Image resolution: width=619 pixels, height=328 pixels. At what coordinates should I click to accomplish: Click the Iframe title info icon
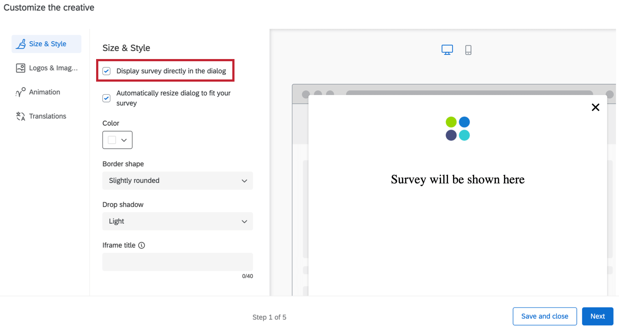pyautogui.click(x=142, y=245)
